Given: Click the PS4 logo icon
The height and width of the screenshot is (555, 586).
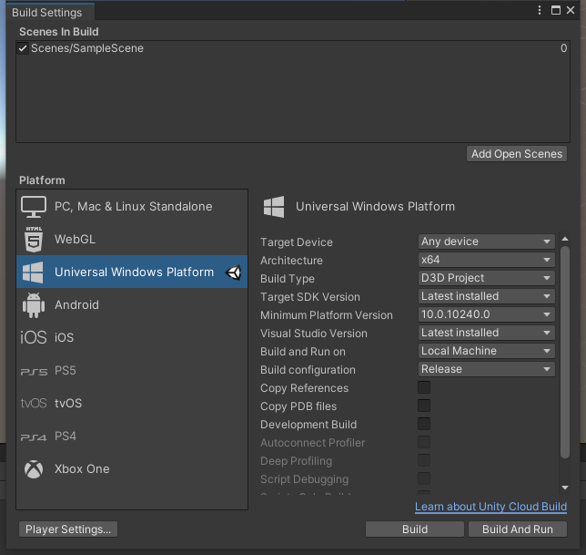Looking at the screenshot, I should (34, 437).
